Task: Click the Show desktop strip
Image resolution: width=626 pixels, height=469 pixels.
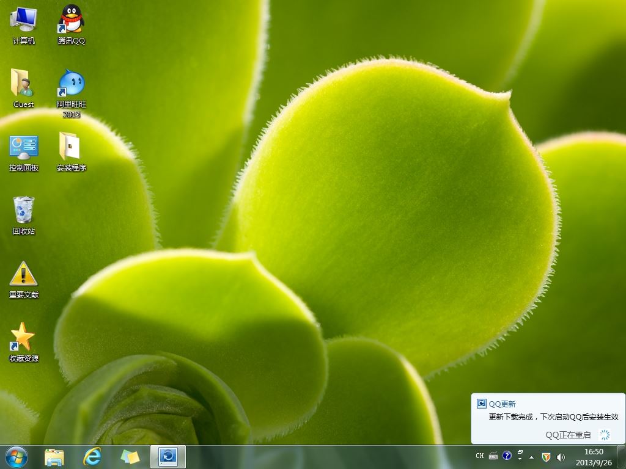Action: tap(623, 457)
